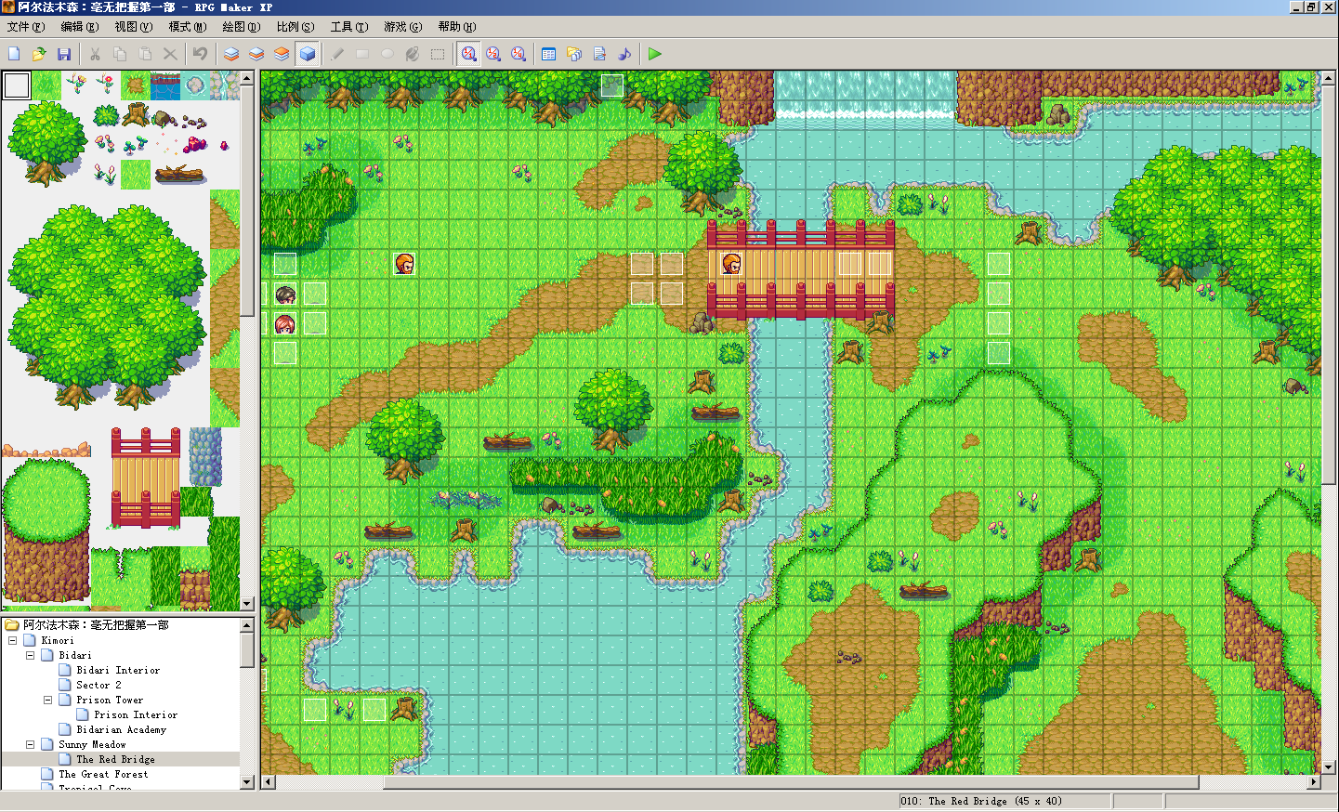The image size is (1339, 812).
Task: Open a project using the folder toolbar icon
Action: click(x=39, y=54)
